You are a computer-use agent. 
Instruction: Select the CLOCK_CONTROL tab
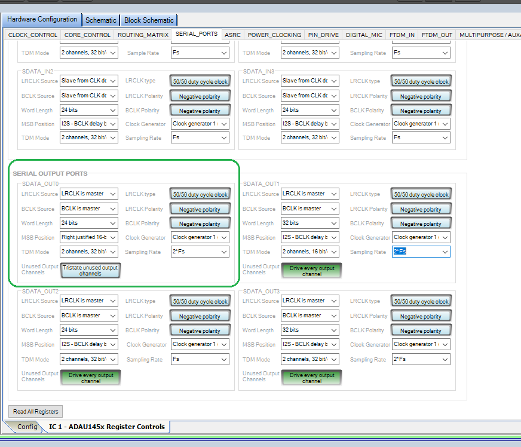[x=32, y=35]
